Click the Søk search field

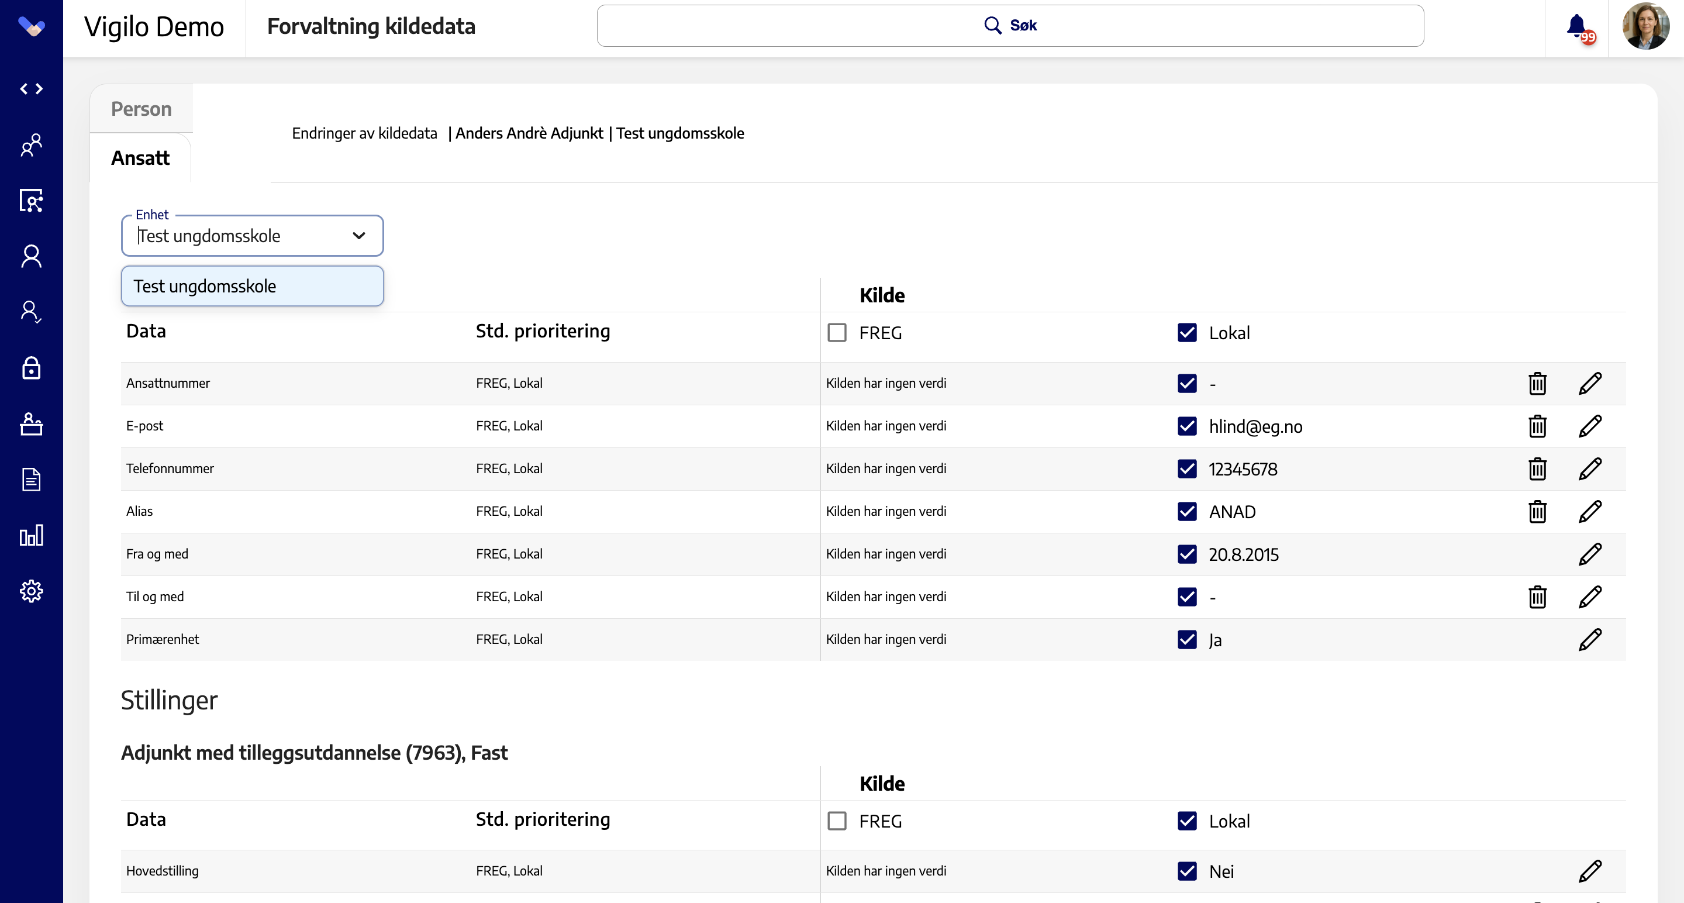pyautogui.click(x=1010, y=26)
